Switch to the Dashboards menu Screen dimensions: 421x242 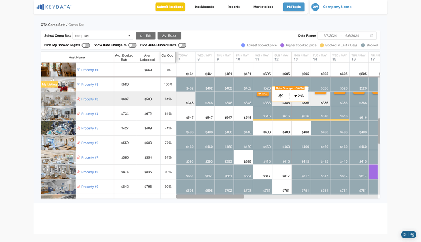point(204,7)
